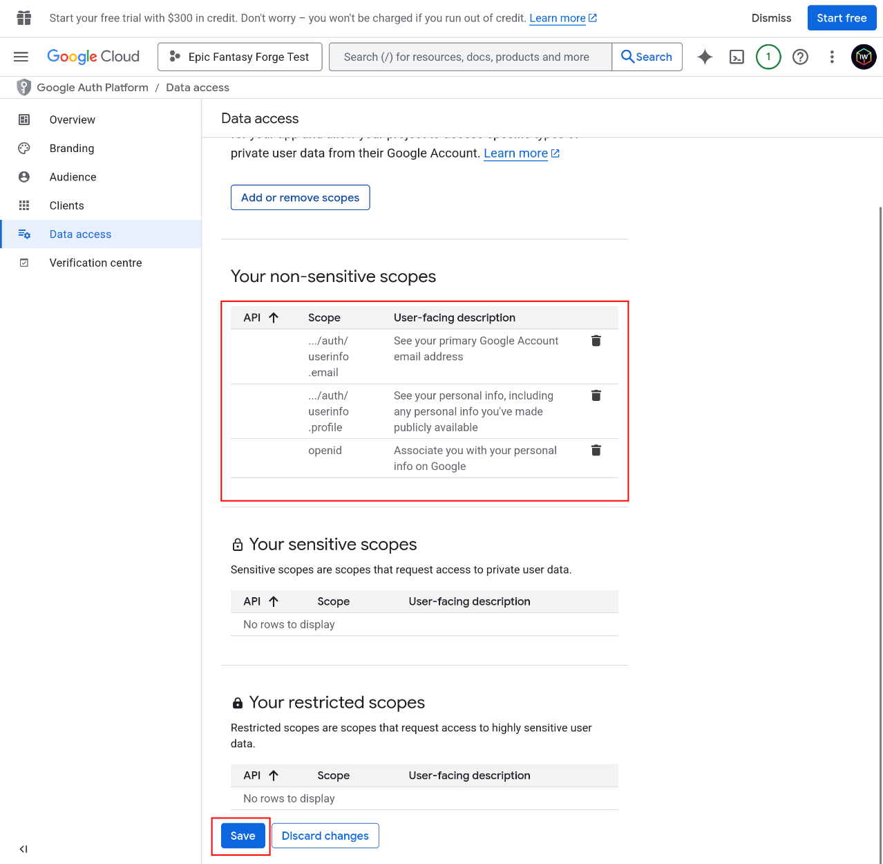
Task: Open the Cloud Shell terminal
Action: tap(736, 57)
